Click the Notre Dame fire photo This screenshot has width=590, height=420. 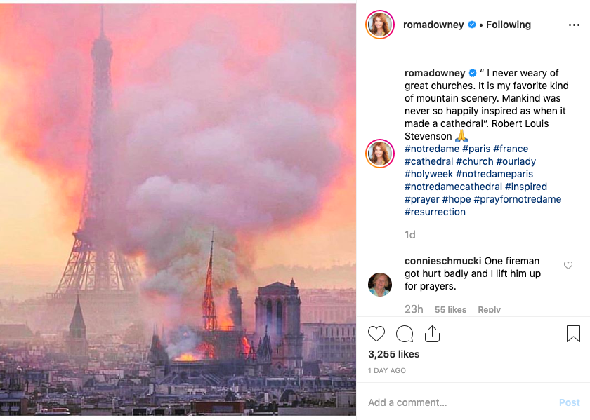point(178,209)
